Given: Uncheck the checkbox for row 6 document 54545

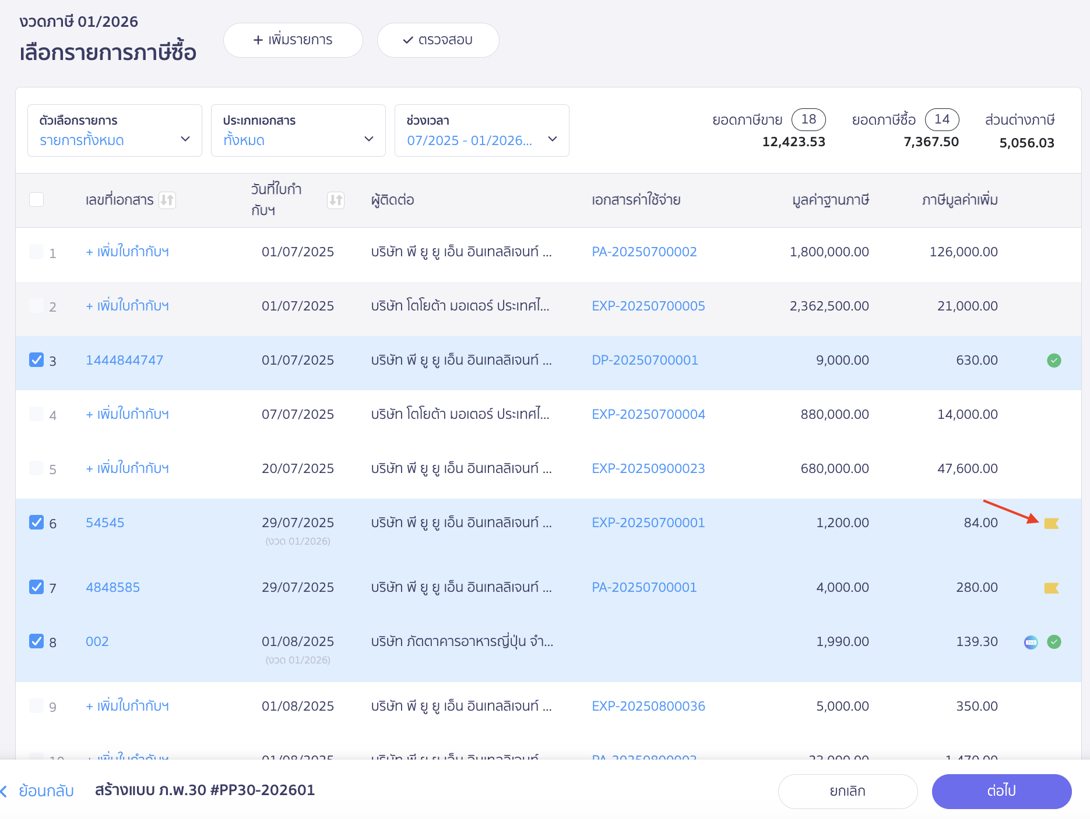Looking at the screenshot, I should tap(37, 523).
